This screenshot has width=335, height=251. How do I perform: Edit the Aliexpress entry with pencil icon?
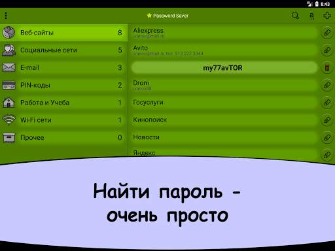click(x=327, y=33)
